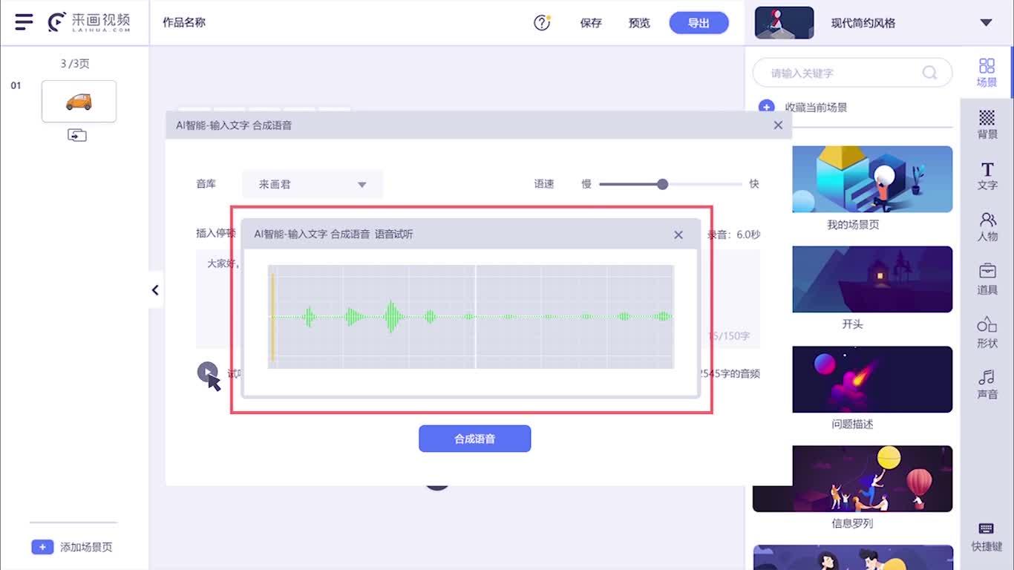Open the 文字 text panel

tap(987, 177)
